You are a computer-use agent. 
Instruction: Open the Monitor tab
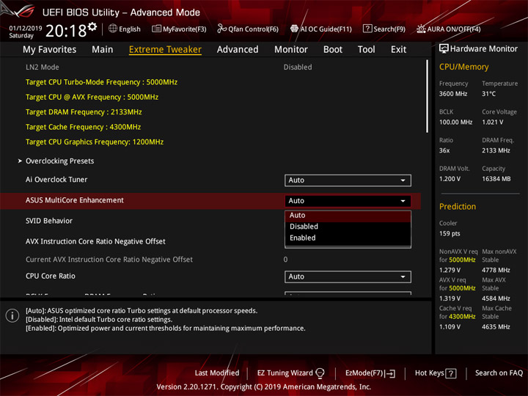(x=291, y=50)
